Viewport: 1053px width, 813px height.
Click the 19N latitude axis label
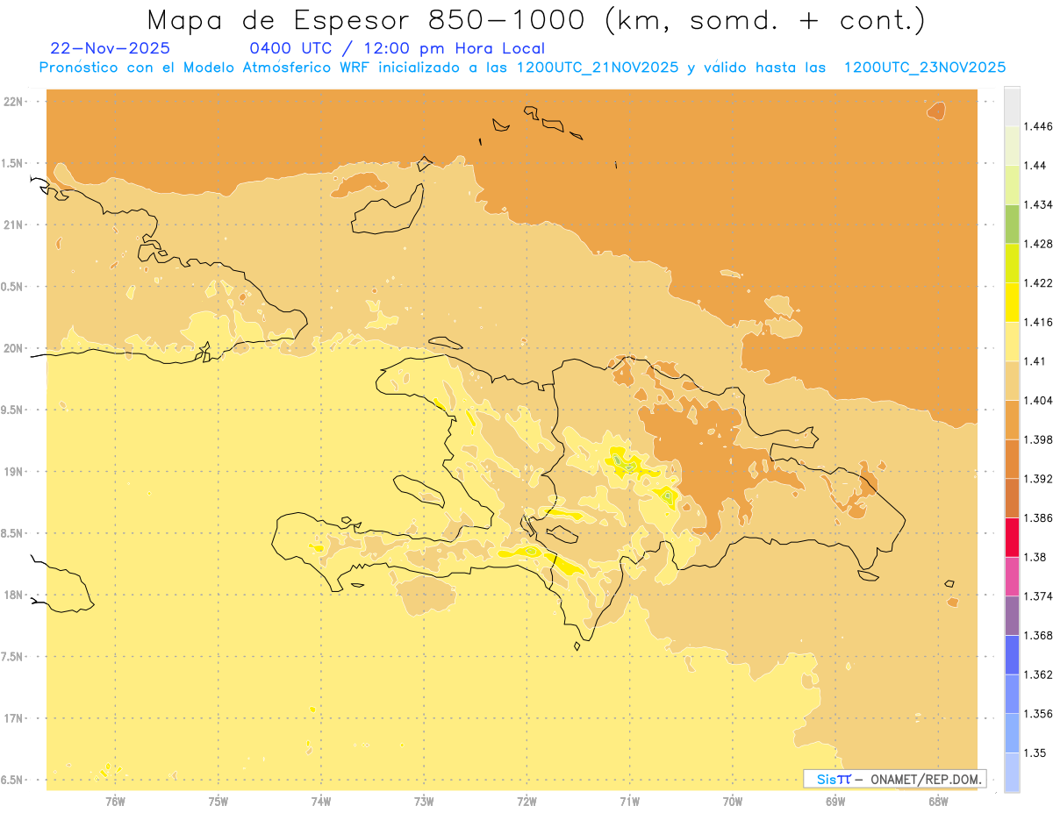(12, 471)
